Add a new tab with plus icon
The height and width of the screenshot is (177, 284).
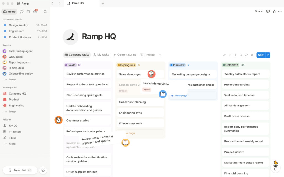103,3
